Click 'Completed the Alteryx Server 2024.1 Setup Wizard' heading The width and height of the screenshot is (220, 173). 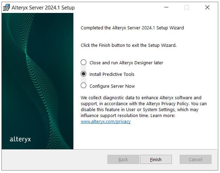click(132, 28)
